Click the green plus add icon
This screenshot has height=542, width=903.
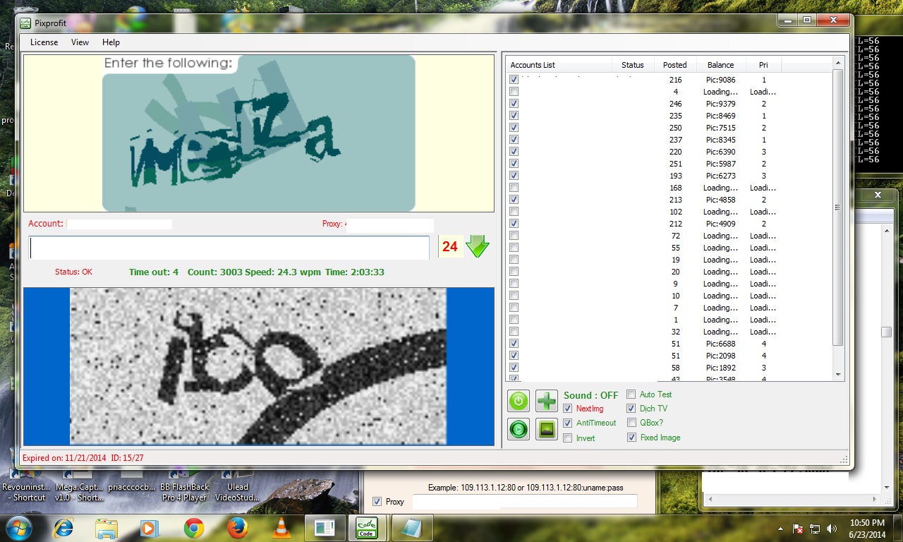[547, 401]
